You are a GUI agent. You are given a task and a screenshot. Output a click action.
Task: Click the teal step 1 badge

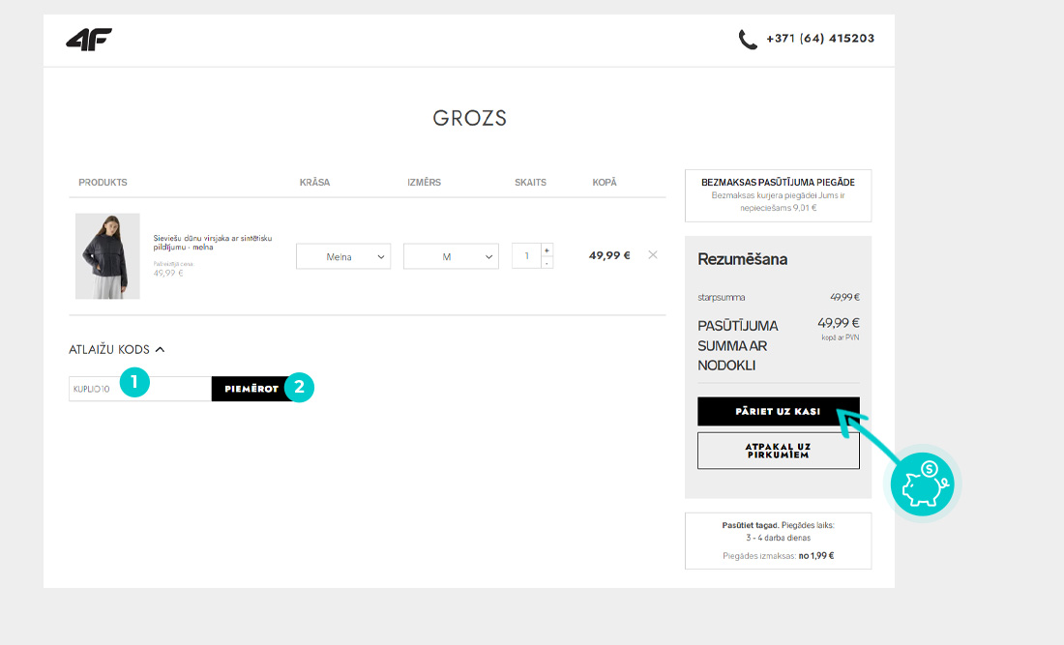pos(134,384)
